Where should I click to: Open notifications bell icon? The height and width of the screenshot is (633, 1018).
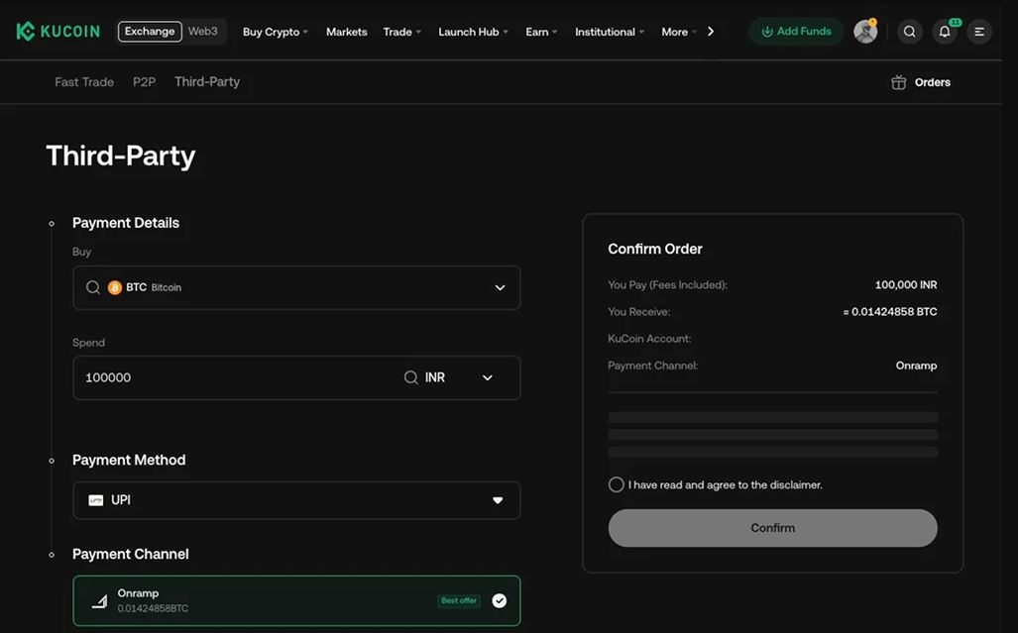945,31
